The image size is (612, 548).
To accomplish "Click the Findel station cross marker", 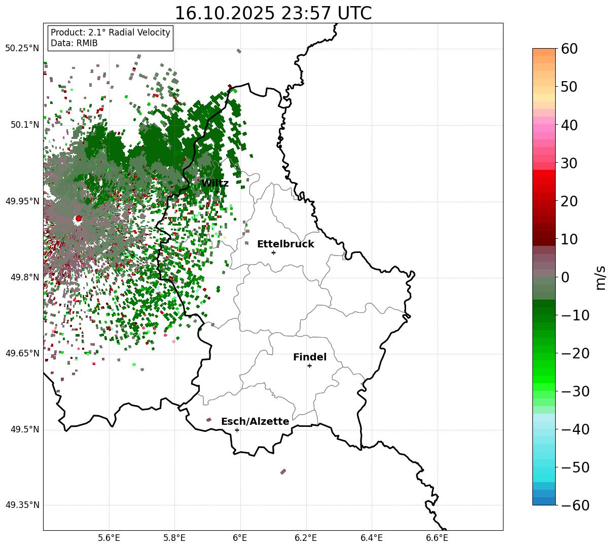I will [x=309, y=366].
